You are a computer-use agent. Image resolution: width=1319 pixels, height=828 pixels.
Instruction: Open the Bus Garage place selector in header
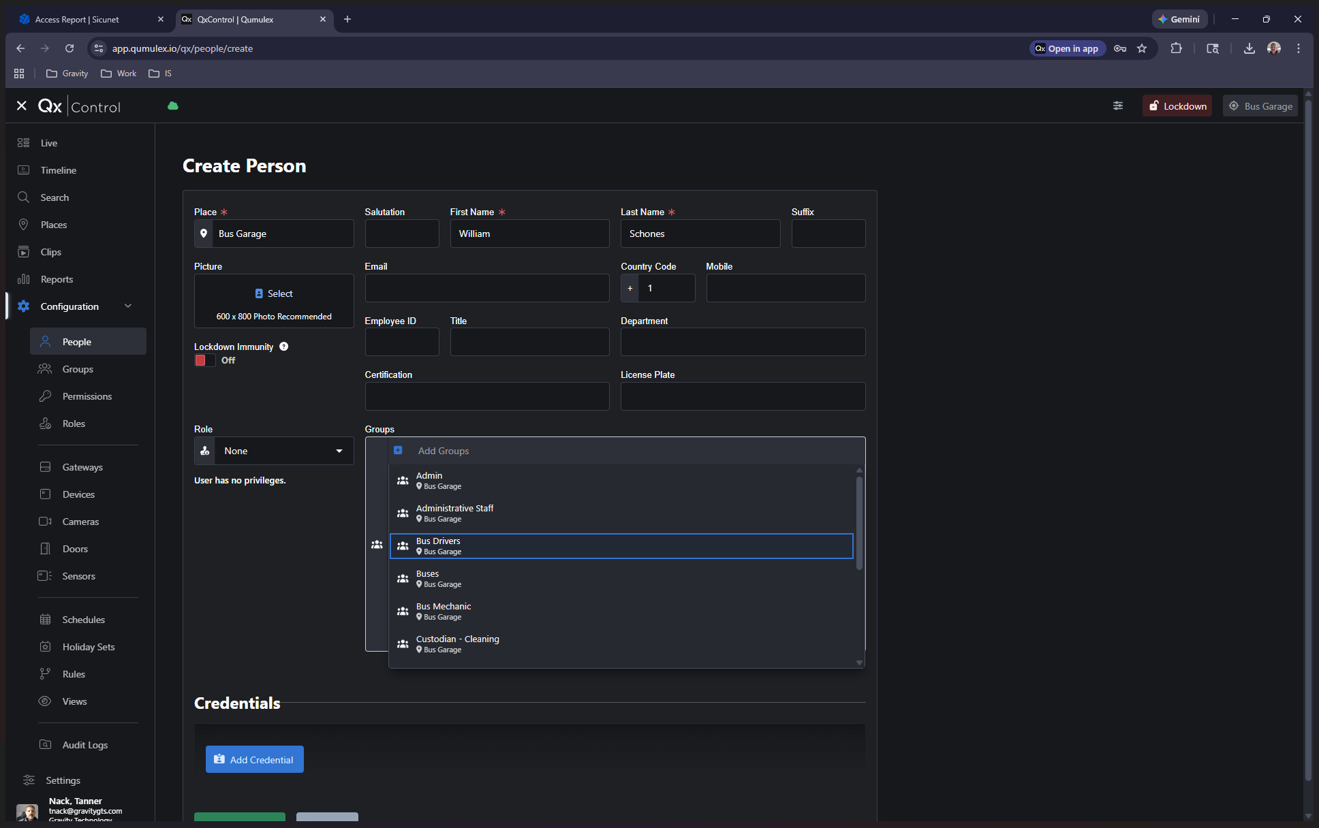tap(1260, 106)
